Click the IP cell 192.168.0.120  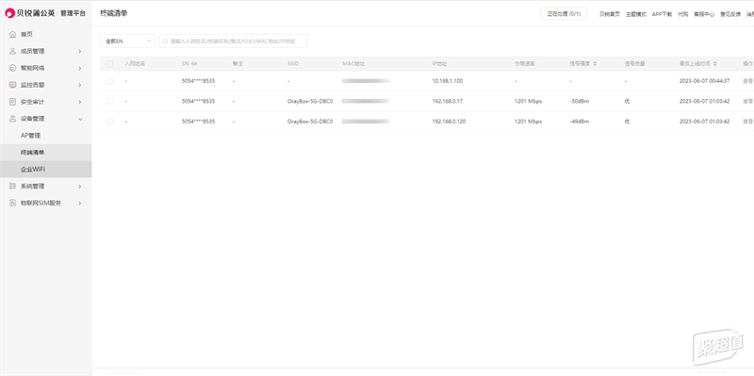[449, 122]
